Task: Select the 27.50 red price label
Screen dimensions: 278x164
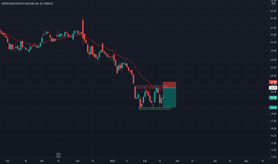Action: pyautogui.click(x=273, y=82)
